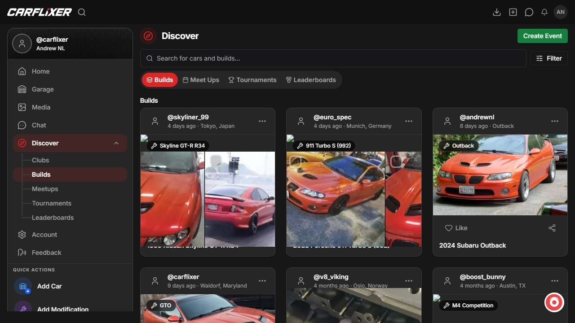The height and width of the screenshot is (323, 575).
Task: Click the Skyline GT-R R34 tag
Action: click(178, 146)
